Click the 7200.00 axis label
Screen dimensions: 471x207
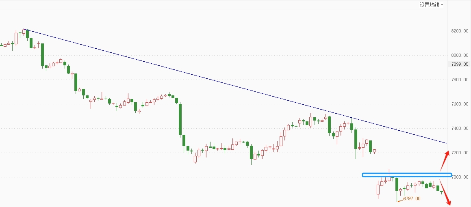(x=460, y=153)
